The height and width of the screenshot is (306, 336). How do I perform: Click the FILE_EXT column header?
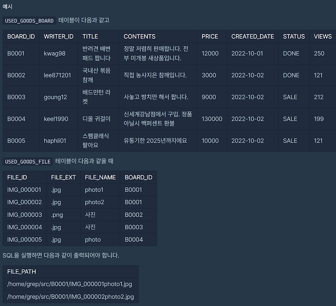63,177
